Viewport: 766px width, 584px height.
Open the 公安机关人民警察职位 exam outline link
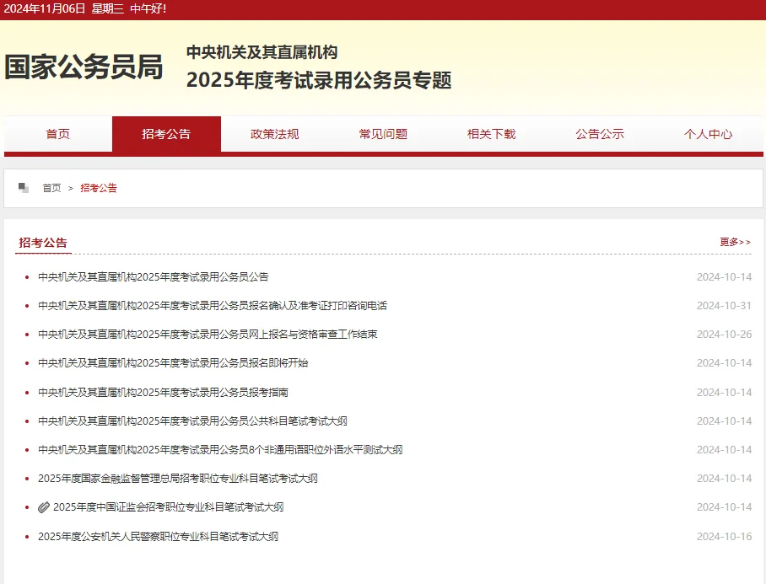click(159, 537)
